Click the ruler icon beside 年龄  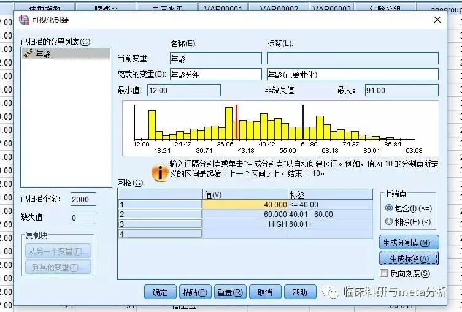coord(28,53)
